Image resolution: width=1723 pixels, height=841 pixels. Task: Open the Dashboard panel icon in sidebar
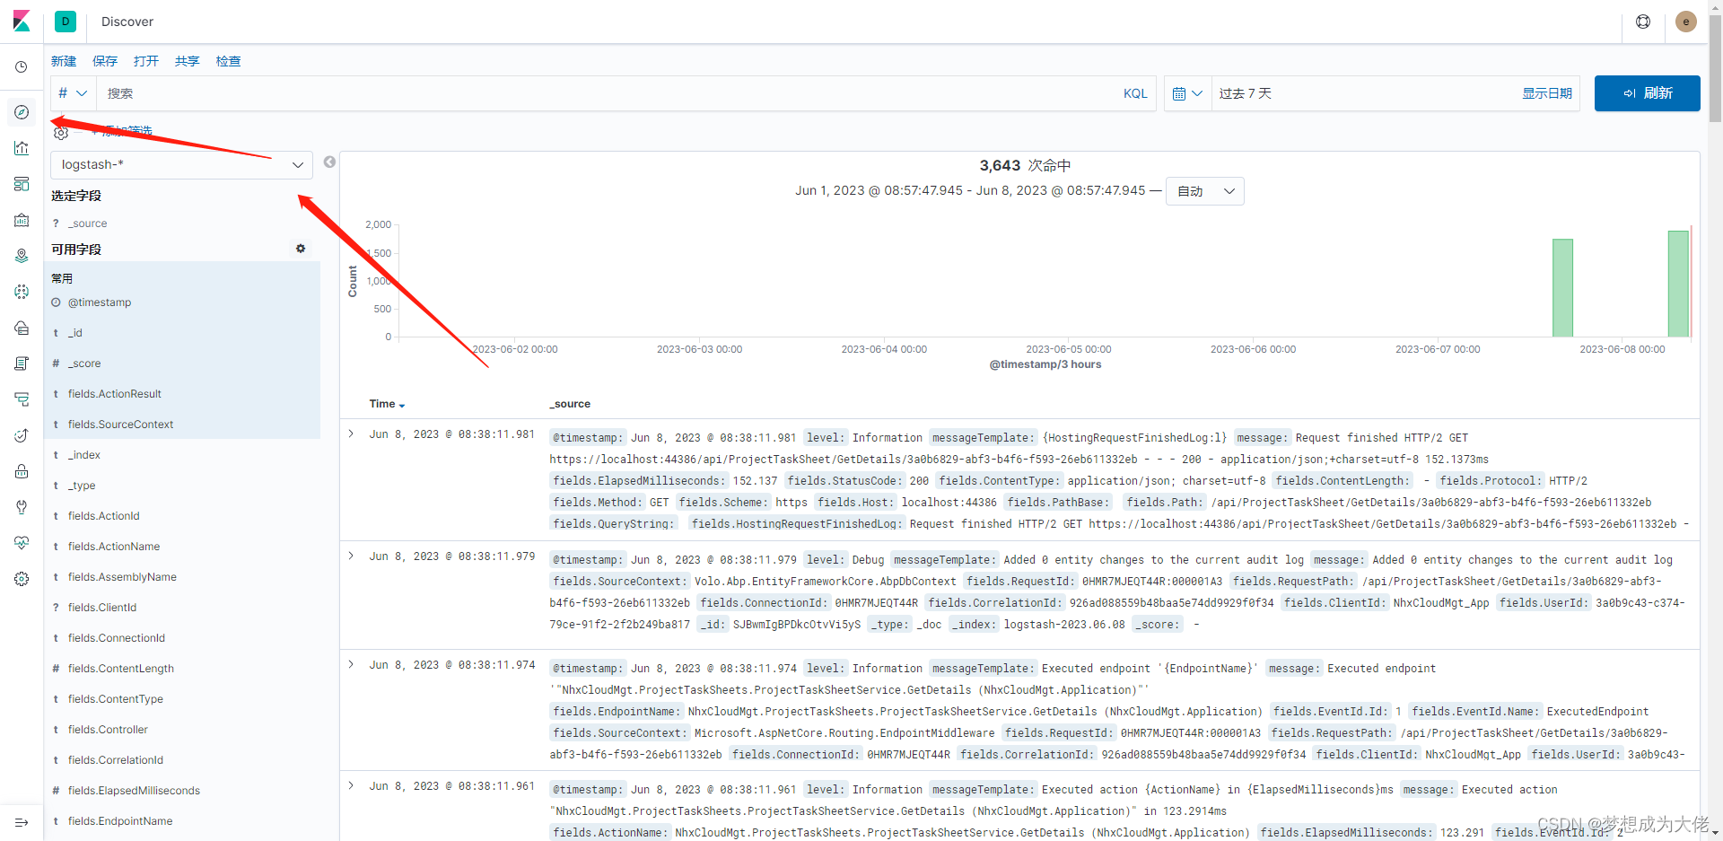22,184
